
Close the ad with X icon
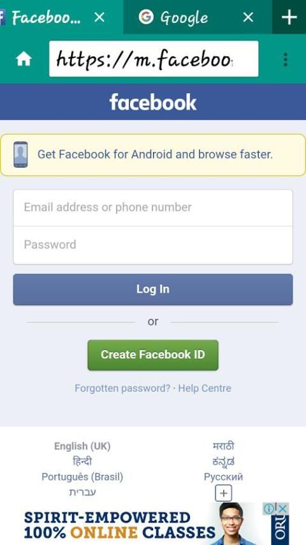pyautogui.click(x=283, y=509)
